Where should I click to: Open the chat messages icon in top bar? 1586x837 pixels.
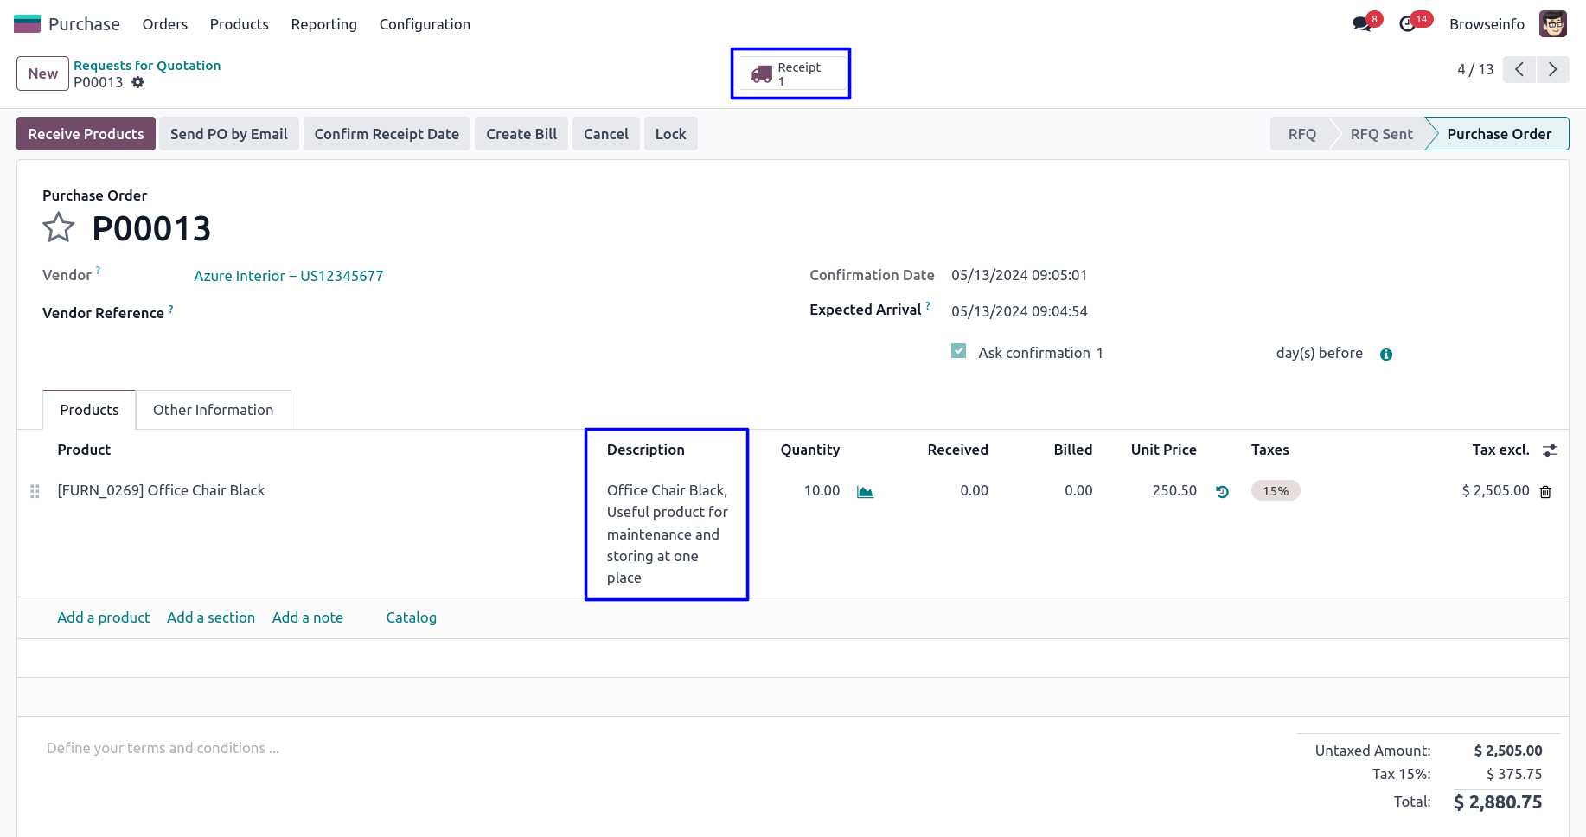coord(1362,24)
